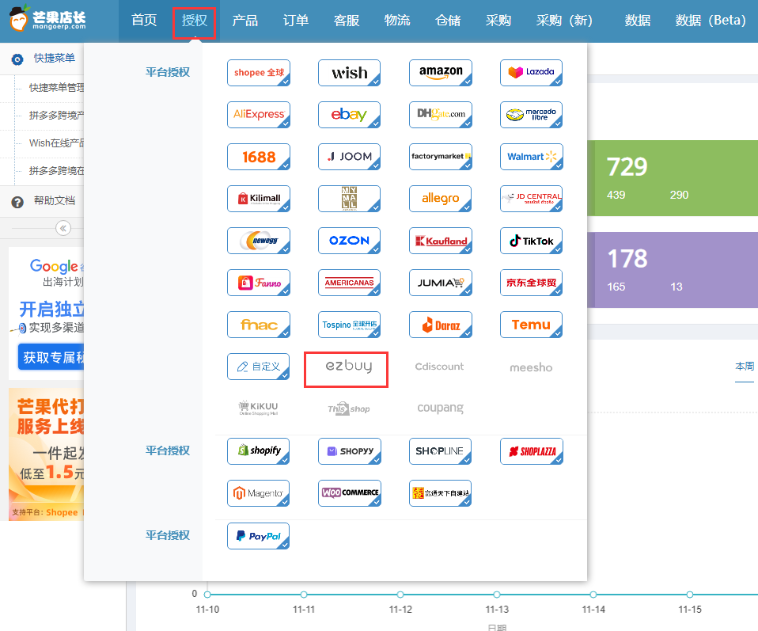Open 快捷菜单管理 in the sidebar
Screen dimensions: 758x631
point(56,88)
